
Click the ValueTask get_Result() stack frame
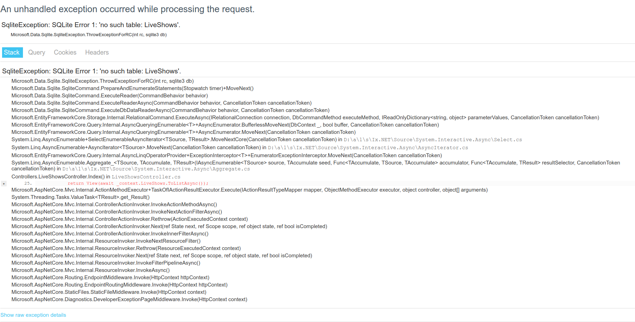(x=80, y=197)
